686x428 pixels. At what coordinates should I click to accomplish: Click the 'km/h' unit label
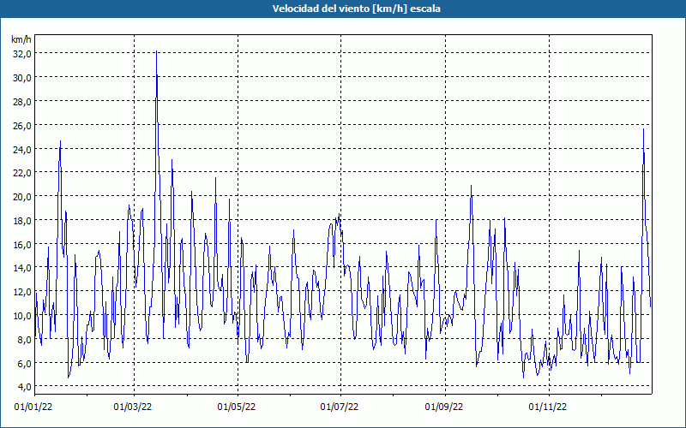(21, 39)
